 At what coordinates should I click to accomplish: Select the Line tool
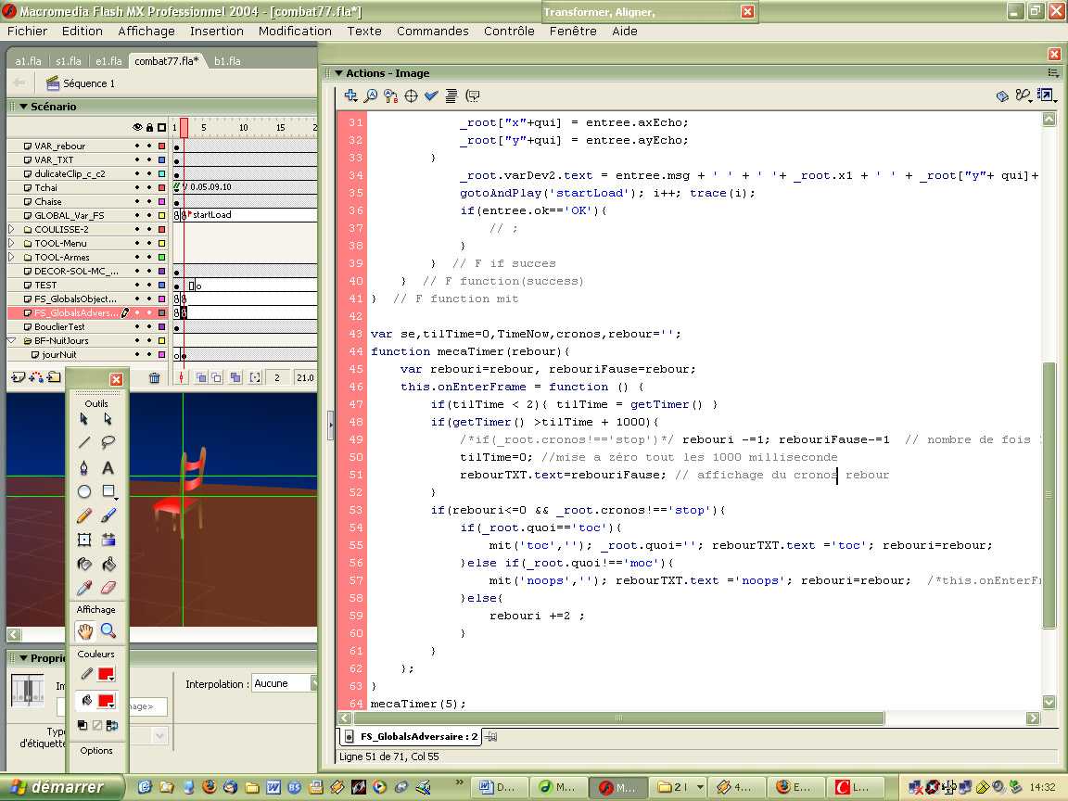83,443
